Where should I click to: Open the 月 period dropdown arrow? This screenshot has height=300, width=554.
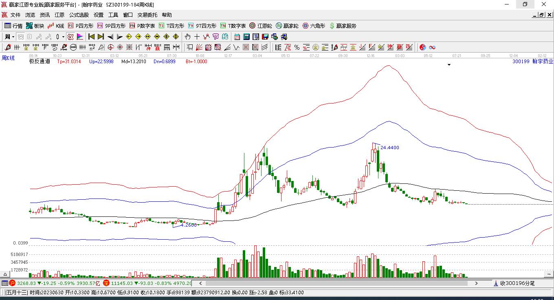13,36
